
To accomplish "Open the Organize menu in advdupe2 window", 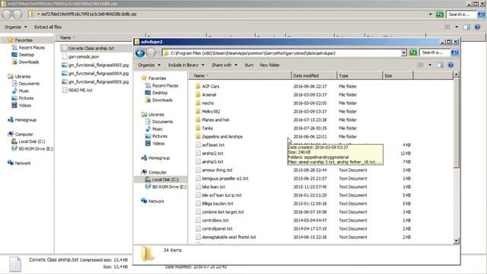I will [x=149, y=65].
